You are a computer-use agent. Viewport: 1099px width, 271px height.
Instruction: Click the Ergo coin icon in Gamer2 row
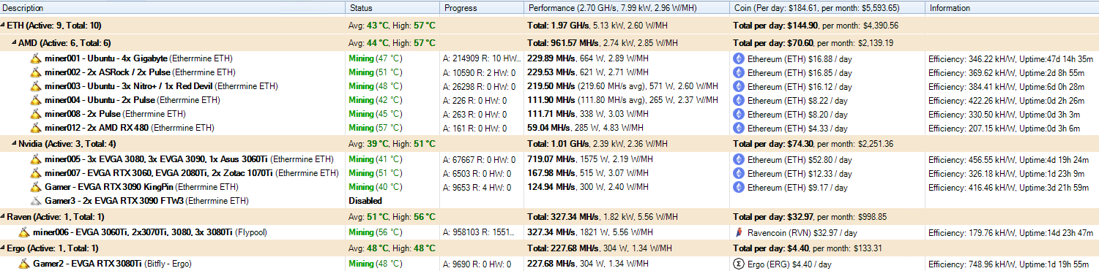click(x=739, y=264)
